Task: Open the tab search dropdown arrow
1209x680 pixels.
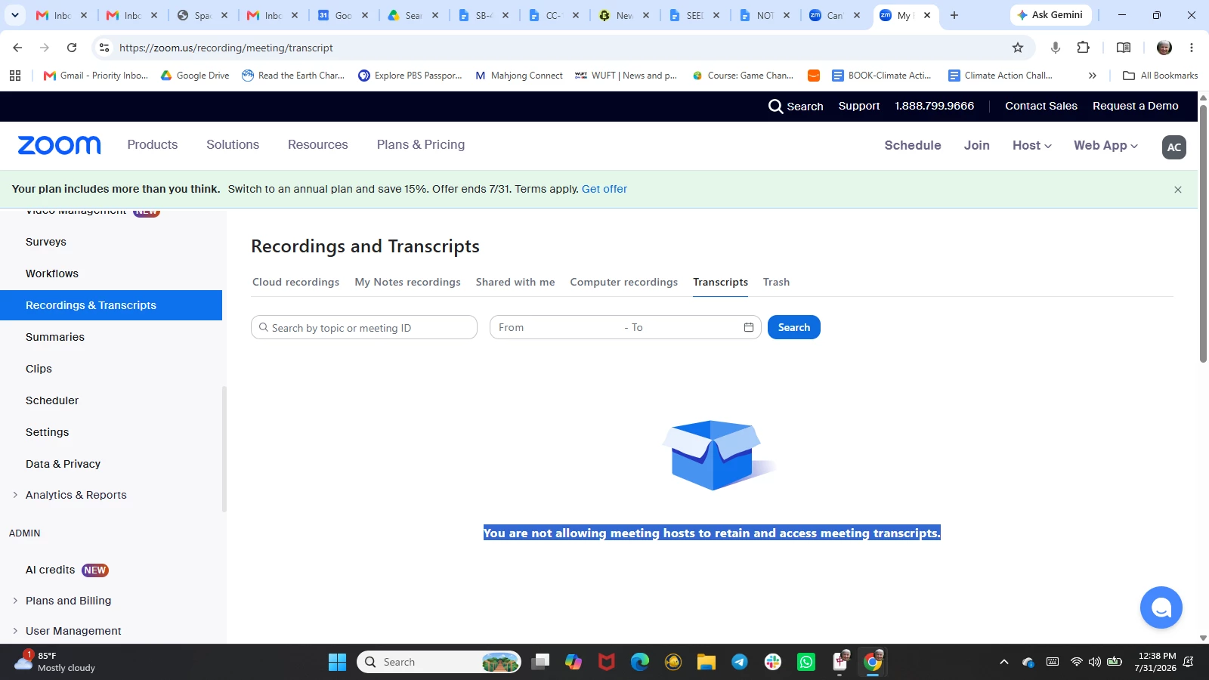Action: (15, 15)
